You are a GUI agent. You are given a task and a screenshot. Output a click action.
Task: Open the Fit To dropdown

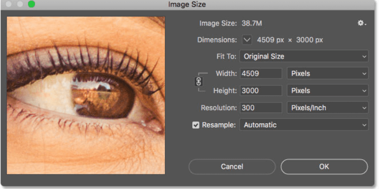(x=304, y=56)
